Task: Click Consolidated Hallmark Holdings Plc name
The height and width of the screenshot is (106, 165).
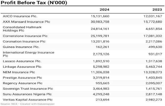Action: click(x=22, y=29)
